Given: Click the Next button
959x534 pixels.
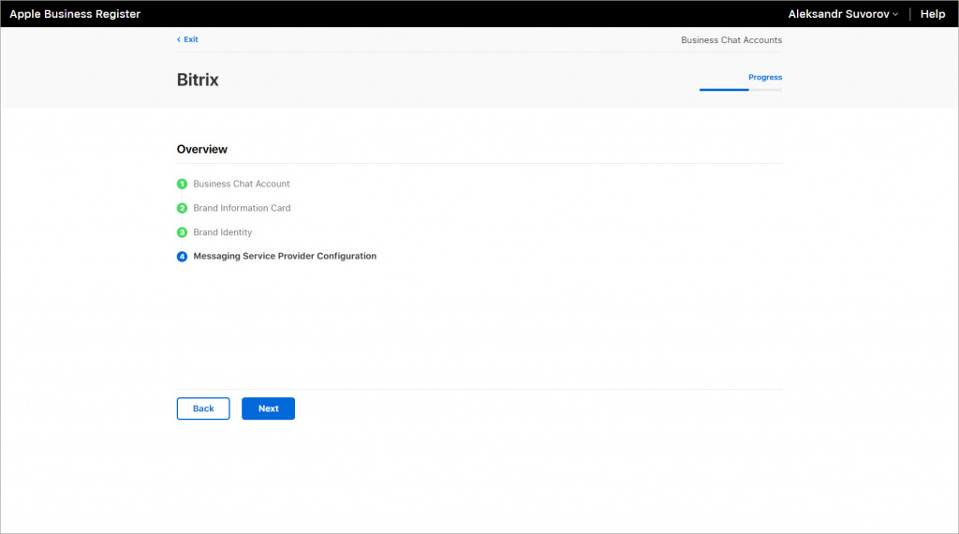Looking at the screenshot, I should coord(268,408).
